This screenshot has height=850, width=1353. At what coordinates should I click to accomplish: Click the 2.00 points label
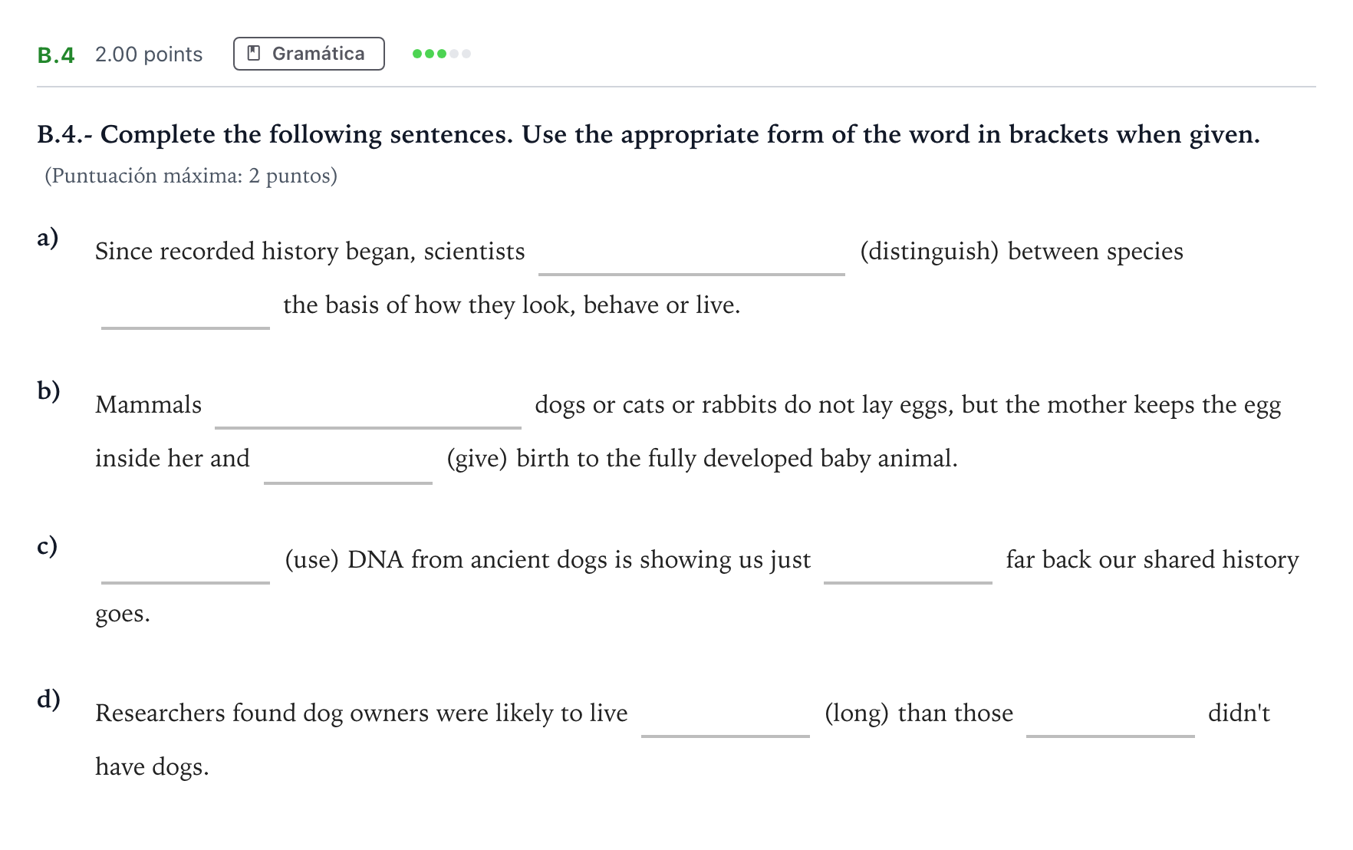[149, 54]
